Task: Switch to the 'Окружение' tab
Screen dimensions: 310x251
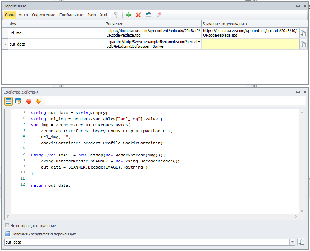Action: pyautogui.click(x=44, y=15)
